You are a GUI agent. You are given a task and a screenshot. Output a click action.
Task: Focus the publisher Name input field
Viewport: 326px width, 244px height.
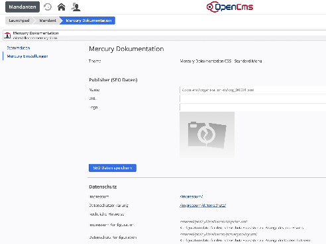[x=253, y=90]
